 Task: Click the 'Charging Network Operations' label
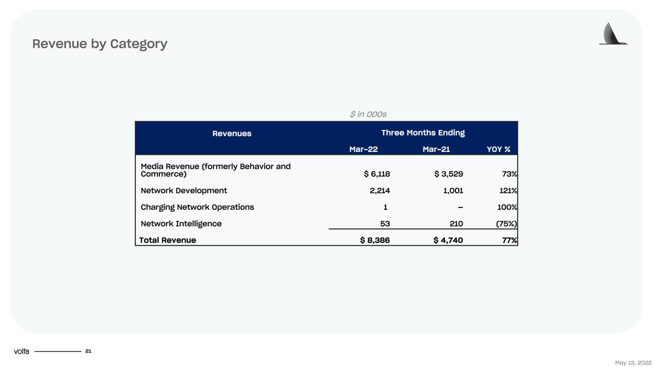198,207
